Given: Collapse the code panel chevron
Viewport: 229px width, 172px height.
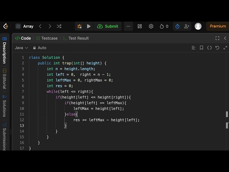Looking at the screenshot, I should click(x=225, y=38).
